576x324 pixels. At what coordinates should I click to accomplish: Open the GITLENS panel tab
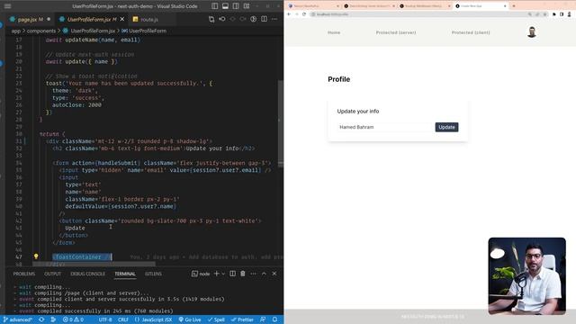pos(153,274)
